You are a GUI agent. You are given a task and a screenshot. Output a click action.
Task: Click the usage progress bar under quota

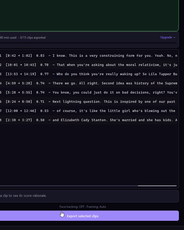point(88,43)
